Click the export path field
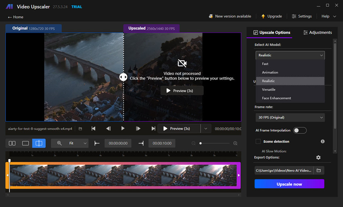 click(284, 170)
